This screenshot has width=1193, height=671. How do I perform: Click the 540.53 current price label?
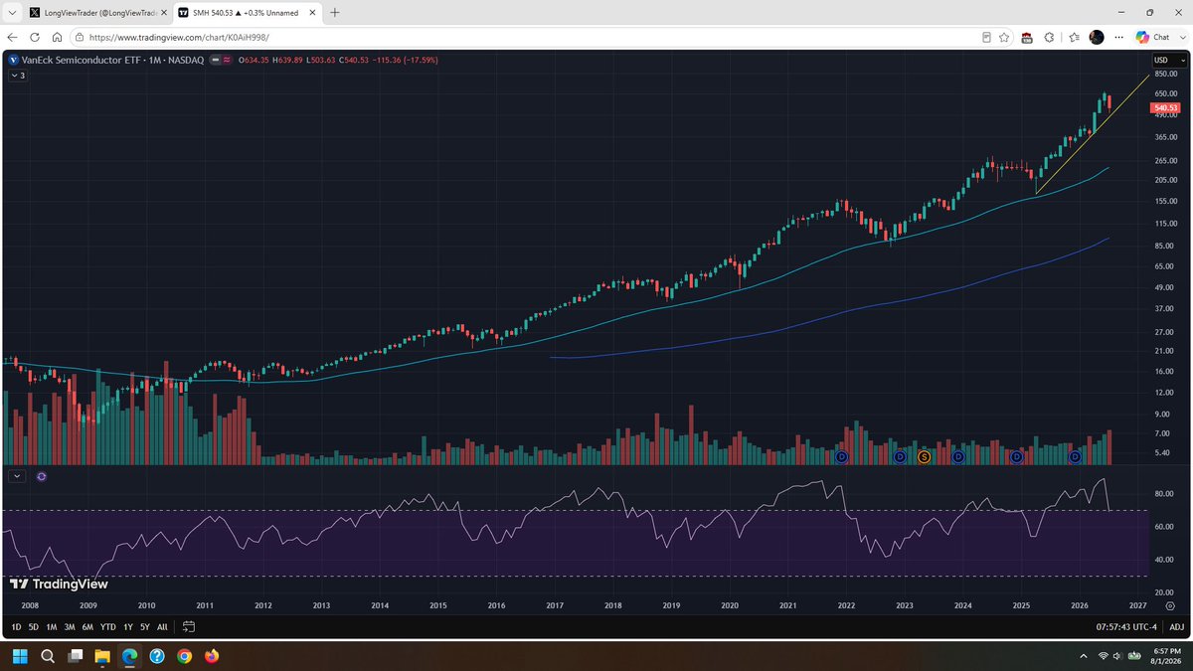[x=1165, y=107]
